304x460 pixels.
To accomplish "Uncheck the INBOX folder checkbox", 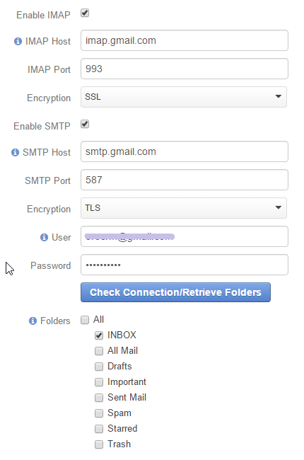I will pyautogui.click(x=99, y=335).
